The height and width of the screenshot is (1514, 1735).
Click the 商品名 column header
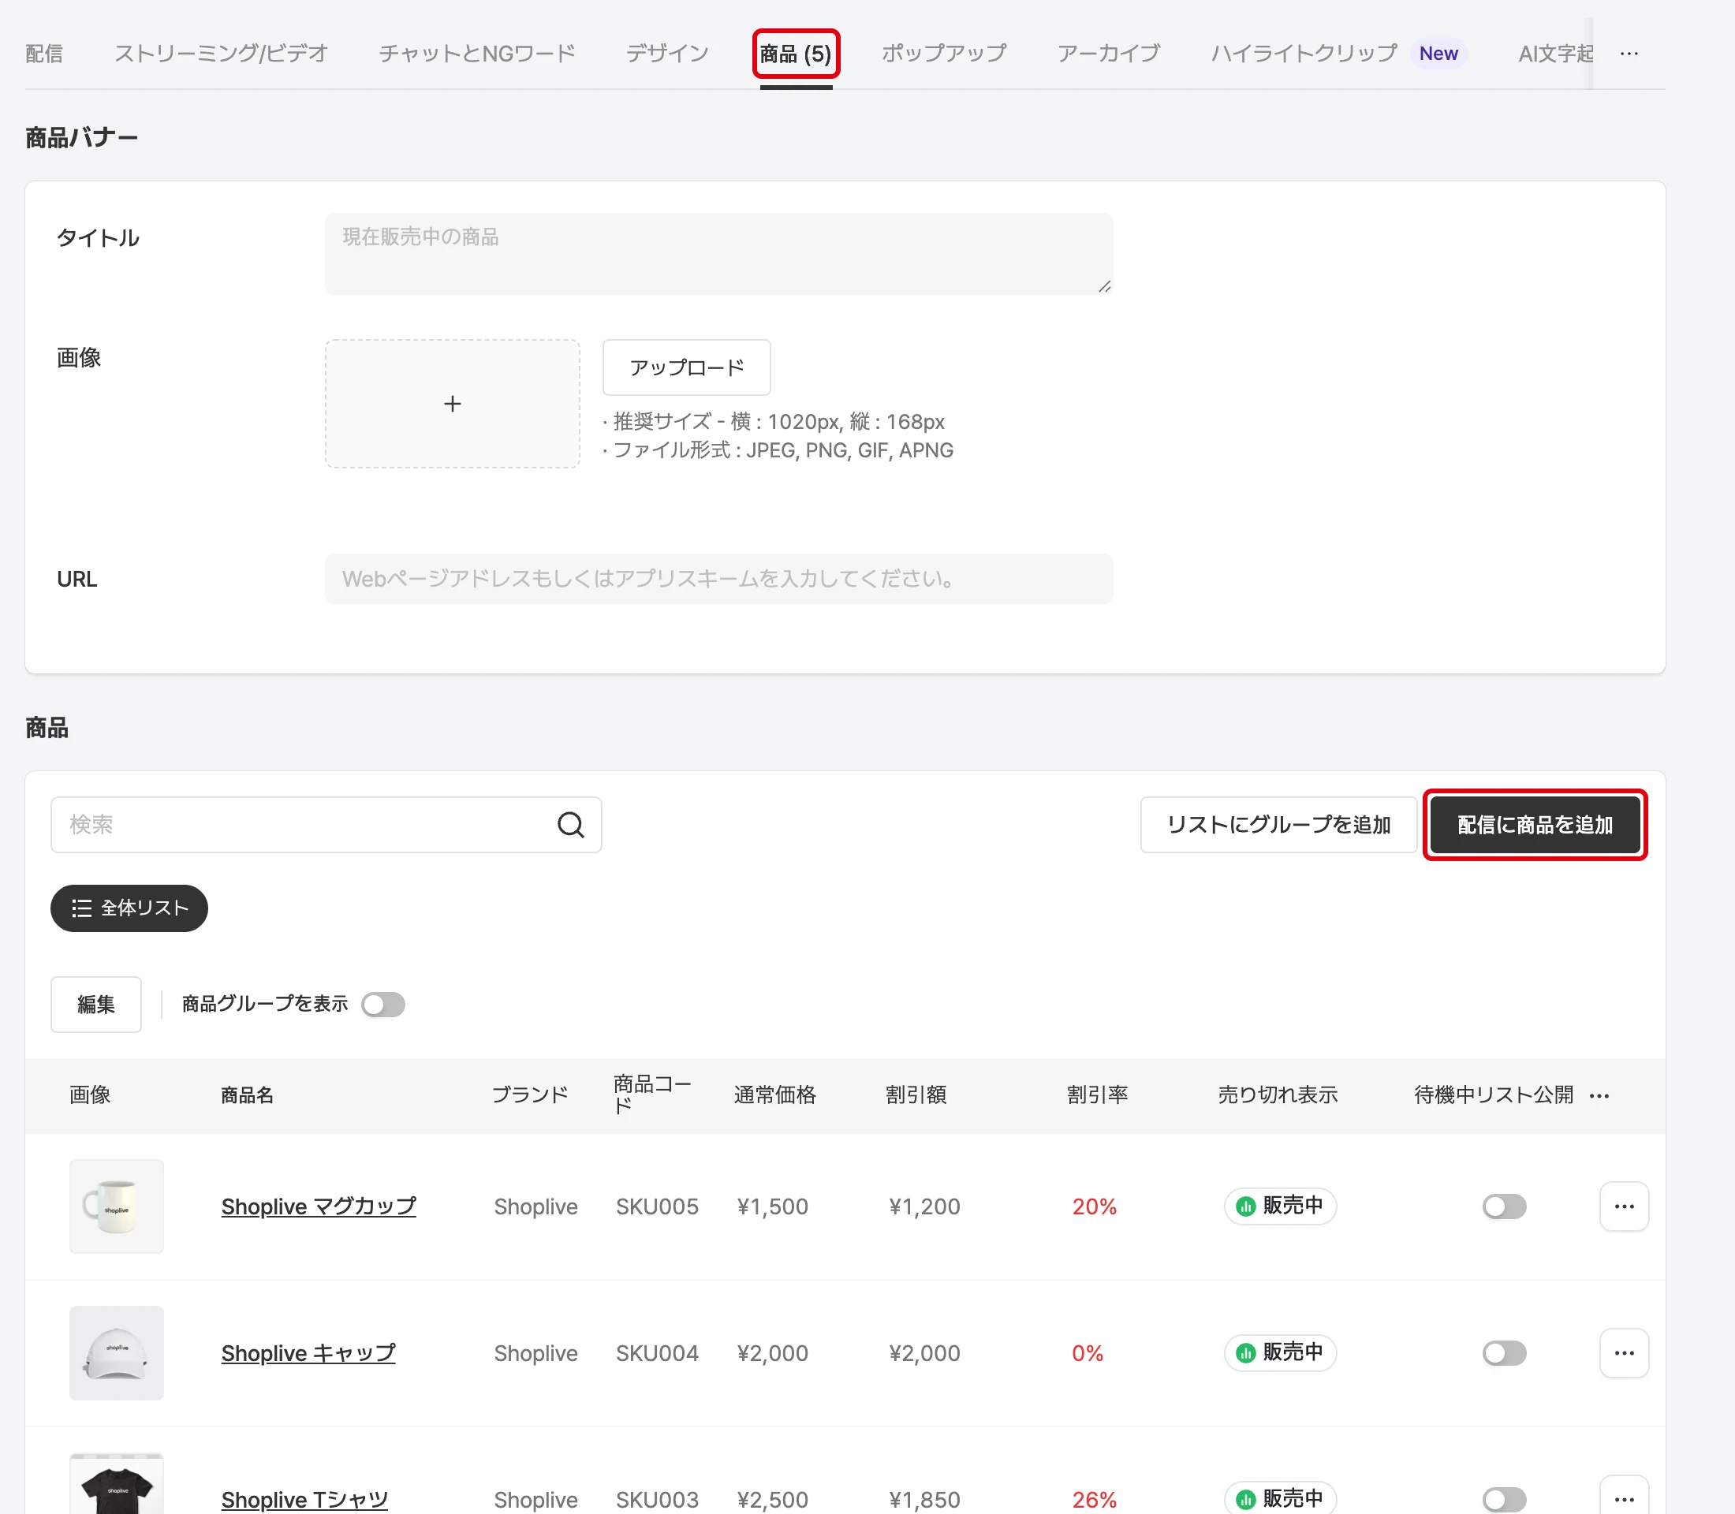point(247,1096)
